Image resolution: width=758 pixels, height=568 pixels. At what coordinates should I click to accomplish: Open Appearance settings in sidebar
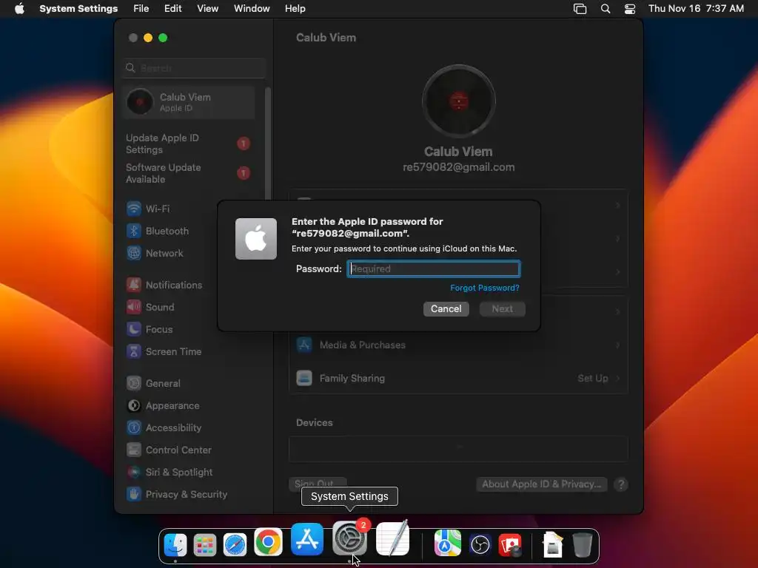pyautogui.click(x=163, y=406)
